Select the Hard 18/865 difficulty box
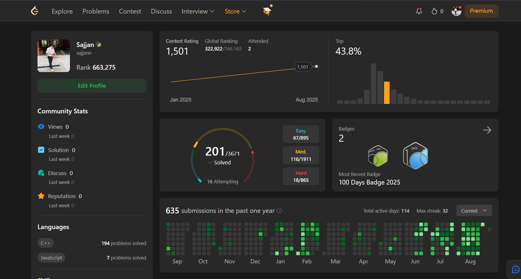 click(x=301, y=176)
